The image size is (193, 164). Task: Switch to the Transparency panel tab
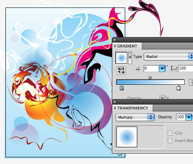(133, 108)
